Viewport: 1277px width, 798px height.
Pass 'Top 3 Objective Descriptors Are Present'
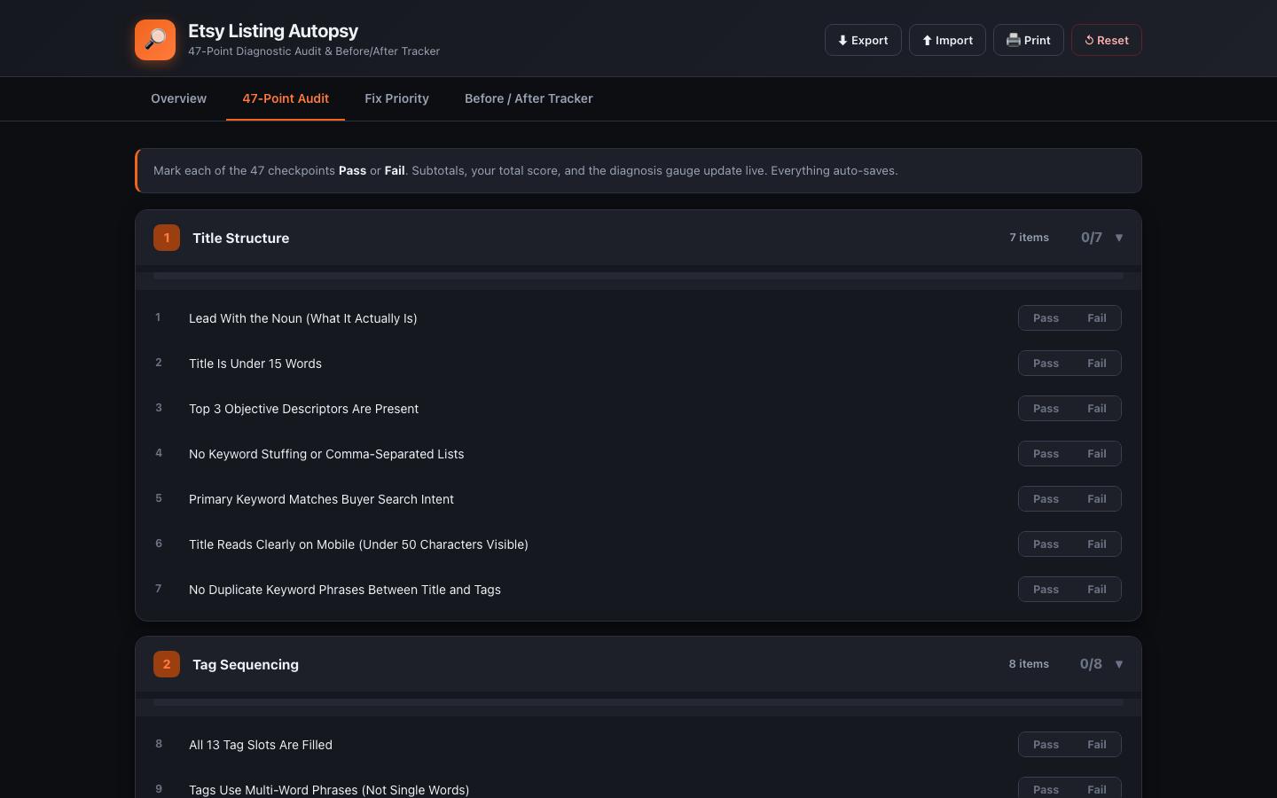[1046, 409]
